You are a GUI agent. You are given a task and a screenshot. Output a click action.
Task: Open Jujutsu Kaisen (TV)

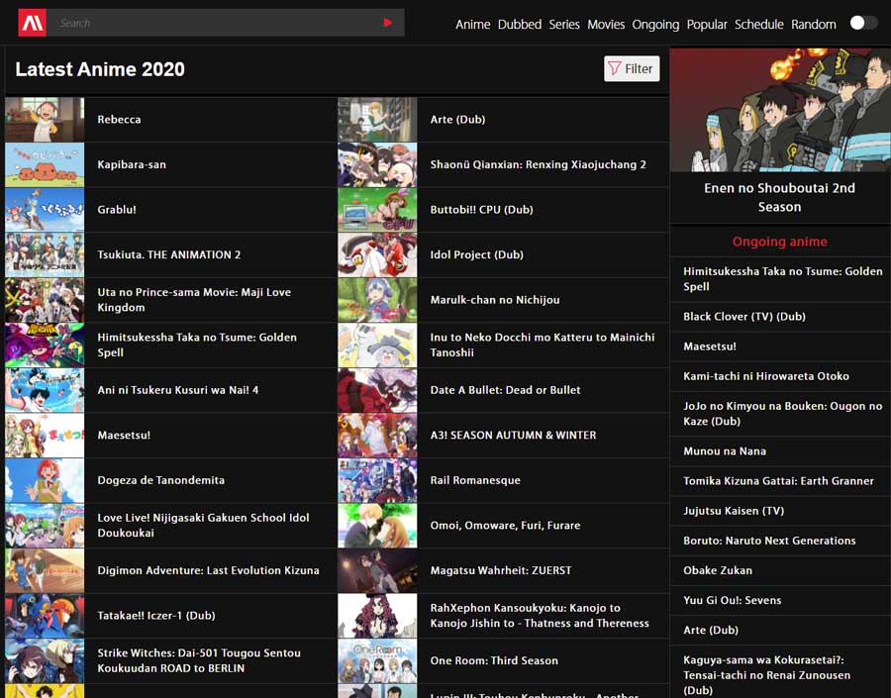734,511
